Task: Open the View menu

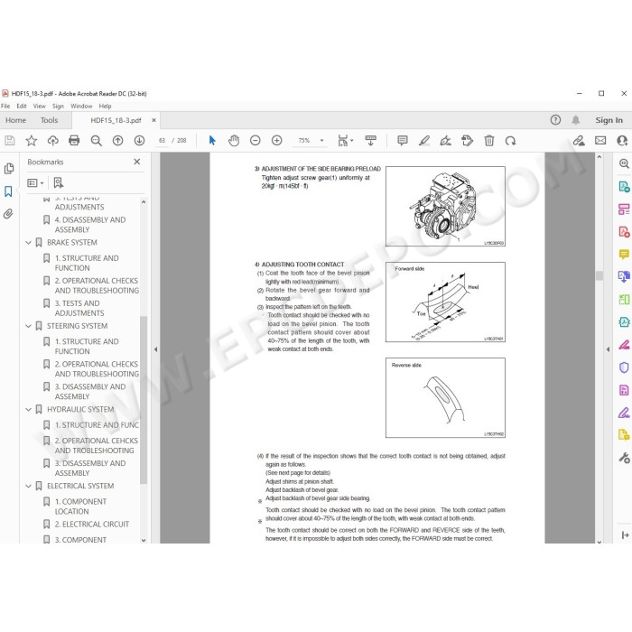Action: tap(39, 106)
